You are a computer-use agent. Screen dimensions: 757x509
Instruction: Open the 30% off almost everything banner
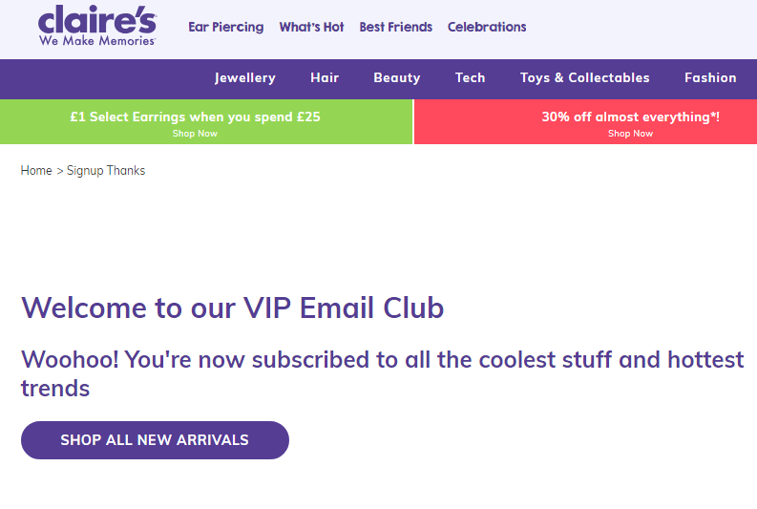click(x=585, y=121)
